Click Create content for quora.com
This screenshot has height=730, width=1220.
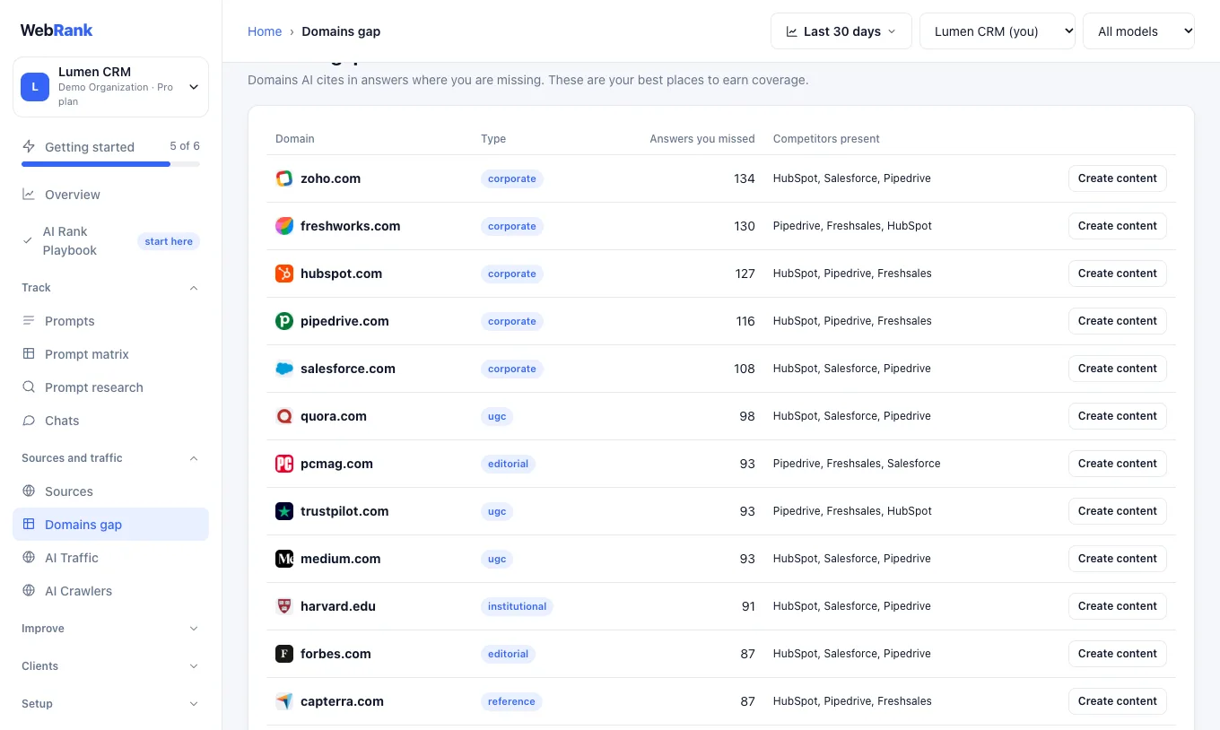[x=1117, y=416]
